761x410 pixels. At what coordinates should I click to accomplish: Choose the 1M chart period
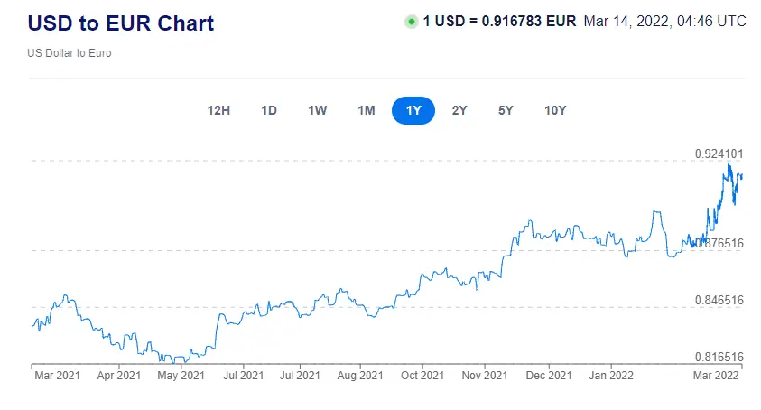366,111
